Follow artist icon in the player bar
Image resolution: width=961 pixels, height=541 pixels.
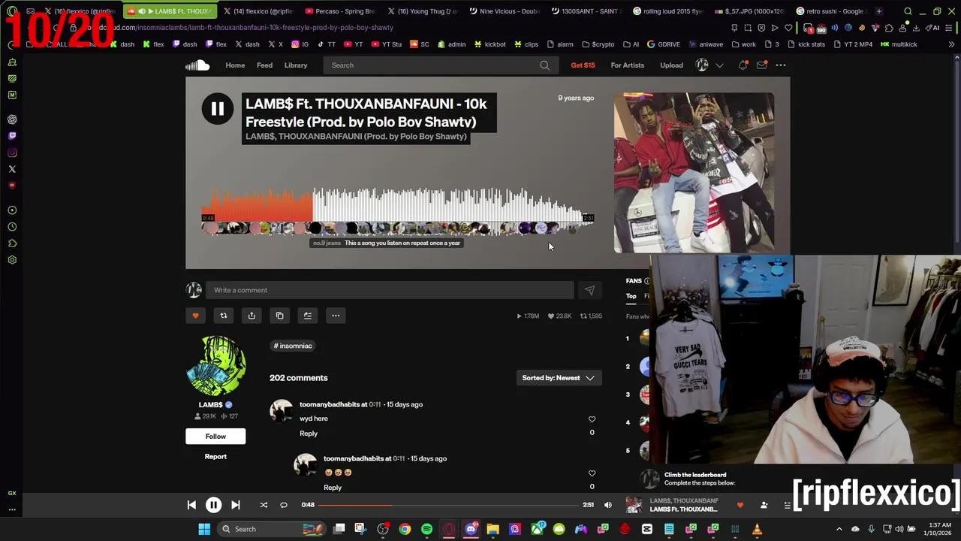pyautogui.click(x=764, y=505)
